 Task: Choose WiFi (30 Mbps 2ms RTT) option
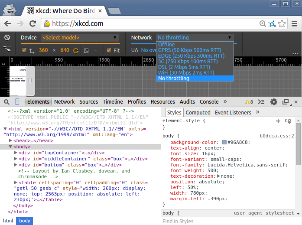coord(186,73)
